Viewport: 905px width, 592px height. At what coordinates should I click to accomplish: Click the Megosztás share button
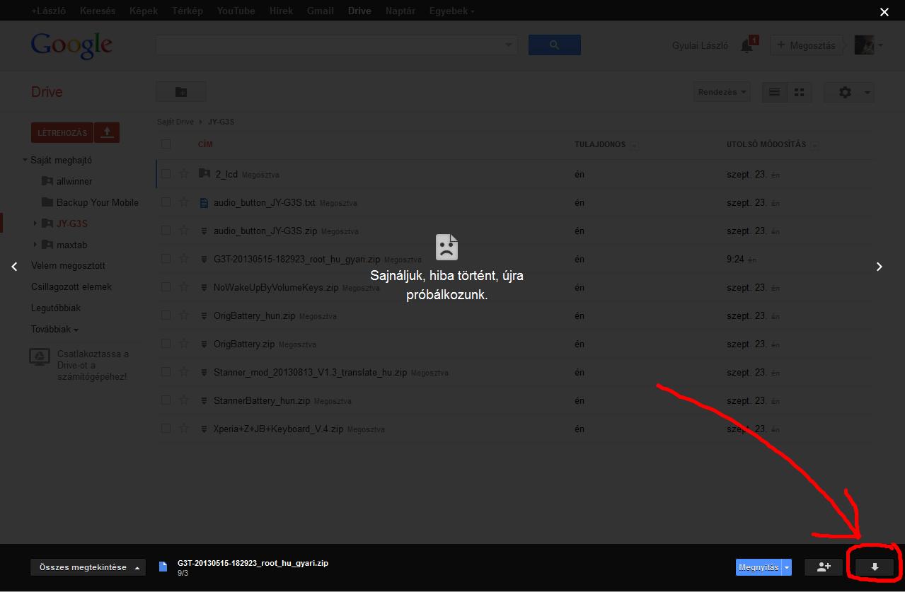pos(805,45)
